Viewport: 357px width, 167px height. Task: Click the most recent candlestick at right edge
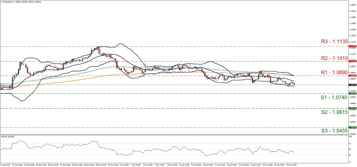(x=294, y=84)
